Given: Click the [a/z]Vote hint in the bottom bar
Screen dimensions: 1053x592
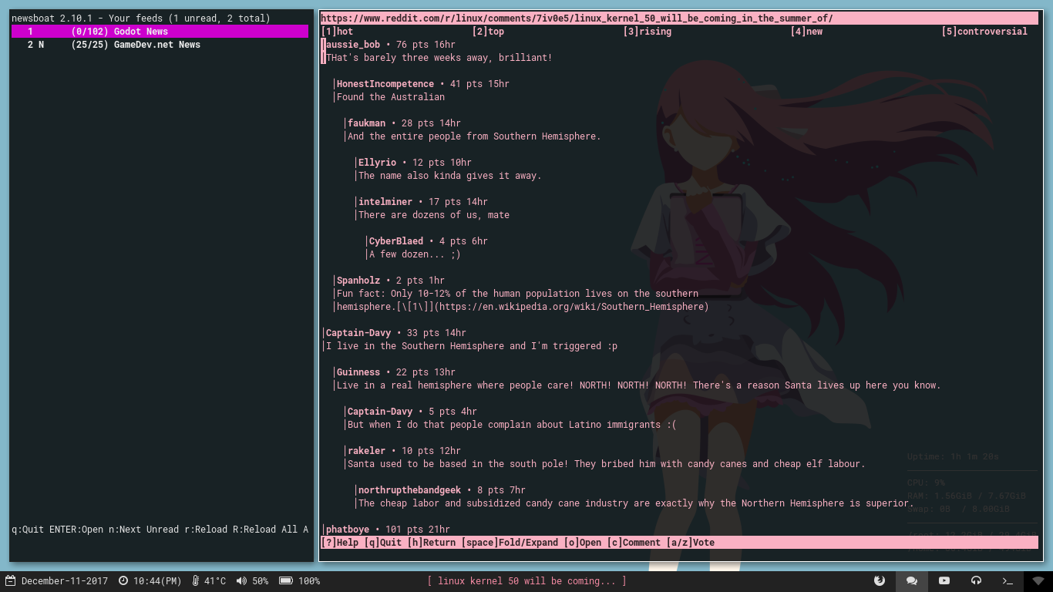Looking at the screenshot, I should tap(691, 543).
